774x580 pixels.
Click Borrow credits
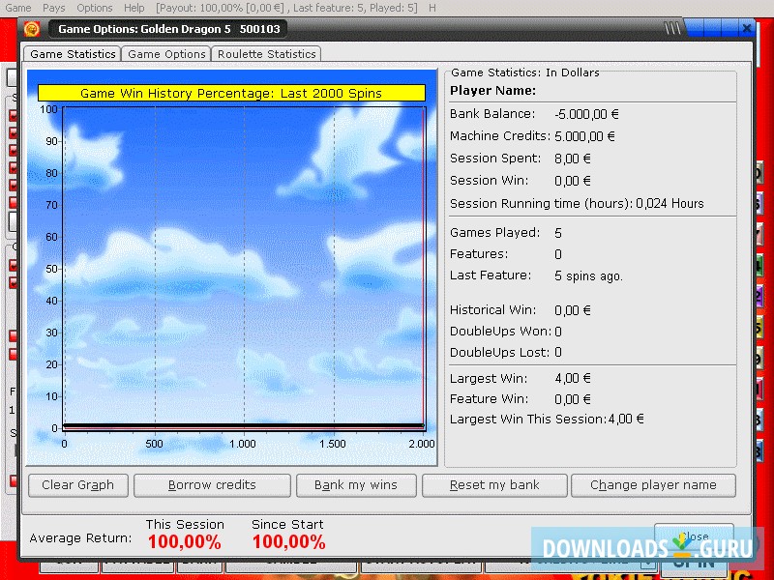point(212,485)
